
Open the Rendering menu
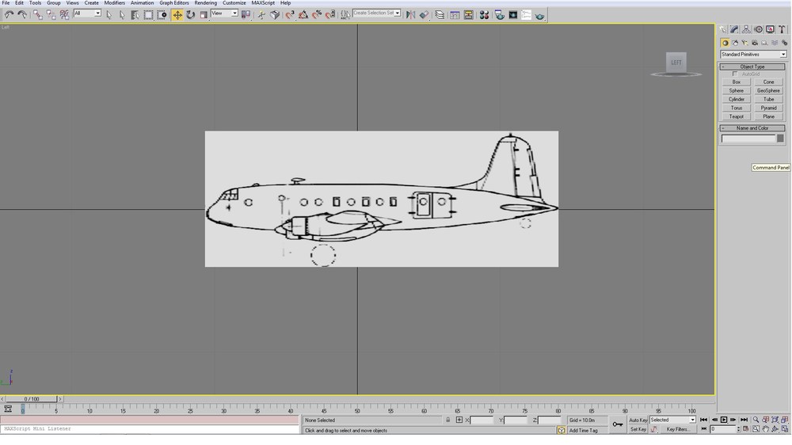coord(205,3)
